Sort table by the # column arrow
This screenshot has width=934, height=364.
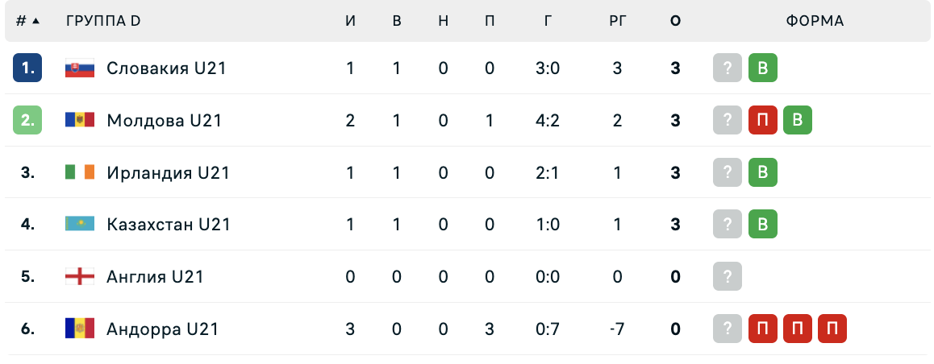pos(35,21)
